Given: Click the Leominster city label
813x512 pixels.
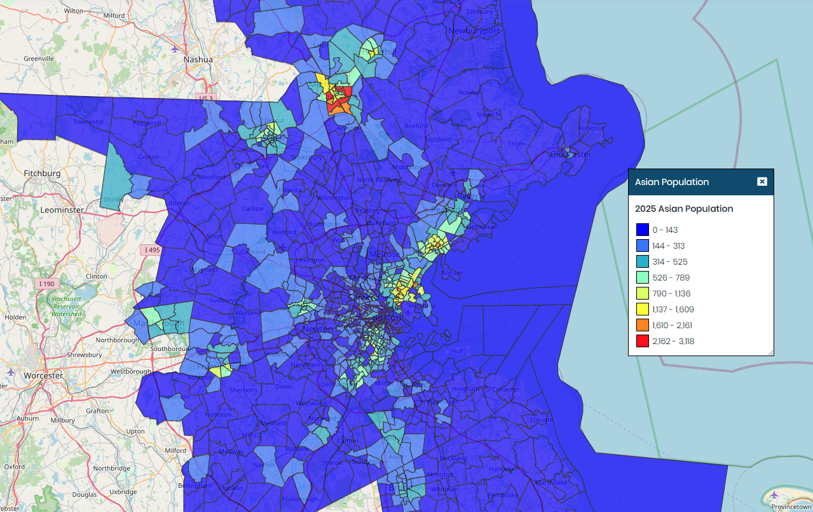Looking at the screenshot, I should pos(62,209).
